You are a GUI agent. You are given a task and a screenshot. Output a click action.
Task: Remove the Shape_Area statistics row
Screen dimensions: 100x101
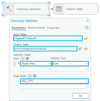(19, 63)
